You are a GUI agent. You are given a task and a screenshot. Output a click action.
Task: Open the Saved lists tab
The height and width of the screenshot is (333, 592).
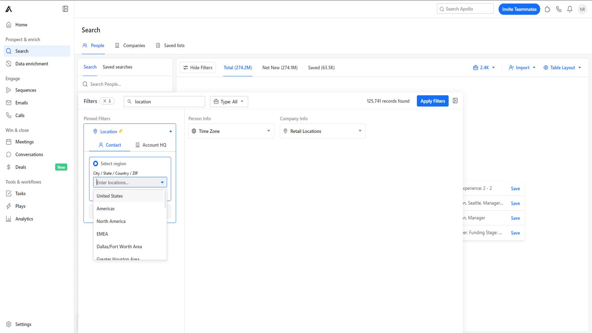click(174, 45)
